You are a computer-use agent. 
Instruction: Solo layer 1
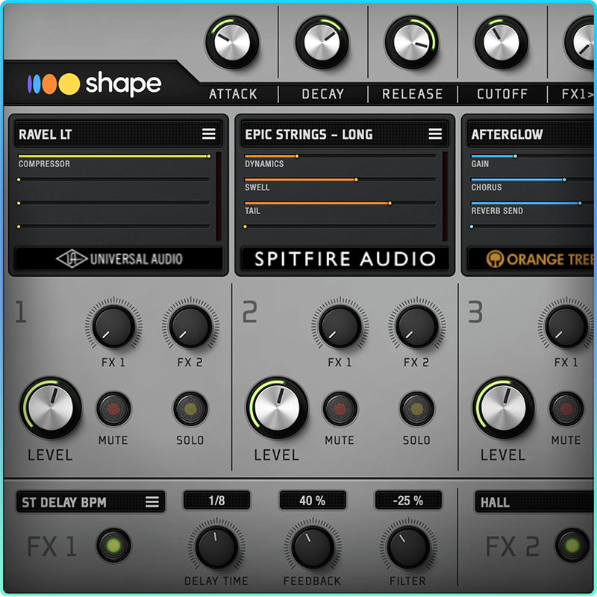click(x=190, y=409)
